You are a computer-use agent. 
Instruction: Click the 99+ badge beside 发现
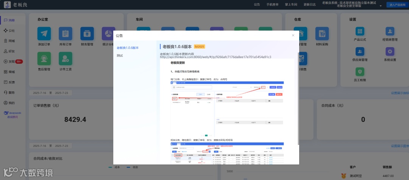tap(19, 62)
